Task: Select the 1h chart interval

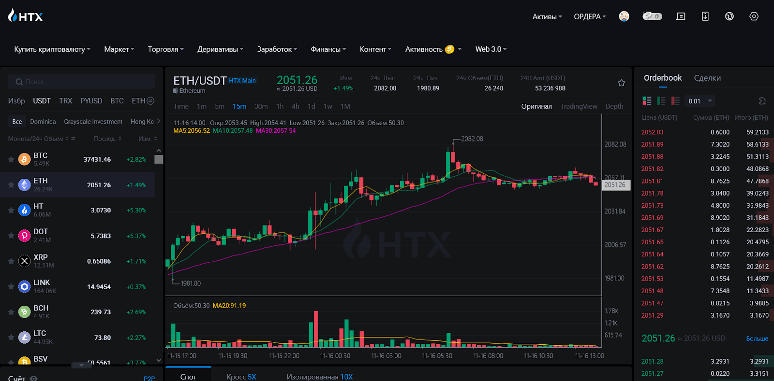Action: 280,106
